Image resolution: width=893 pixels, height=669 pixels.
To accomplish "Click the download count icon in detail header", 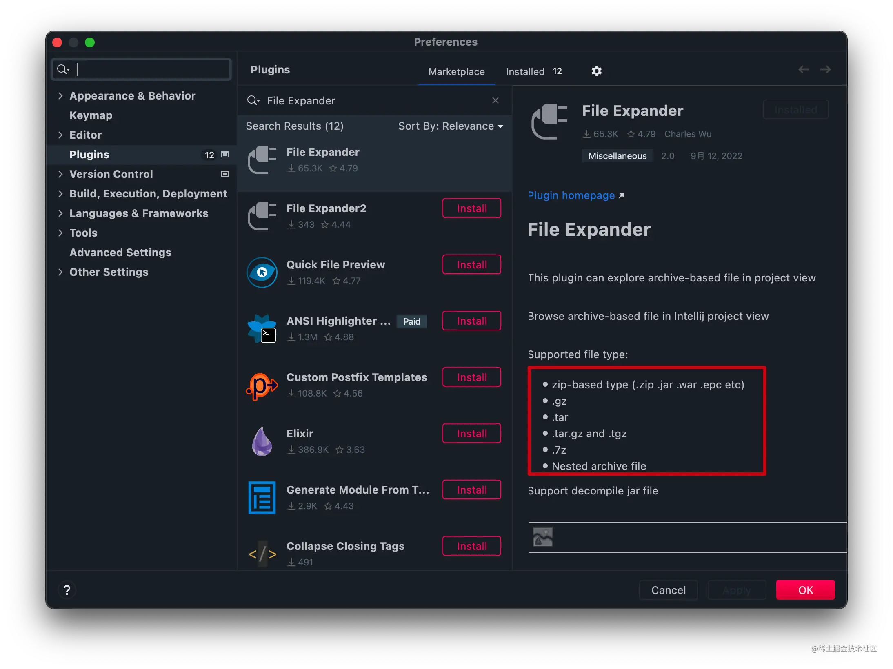I will 586,134.
